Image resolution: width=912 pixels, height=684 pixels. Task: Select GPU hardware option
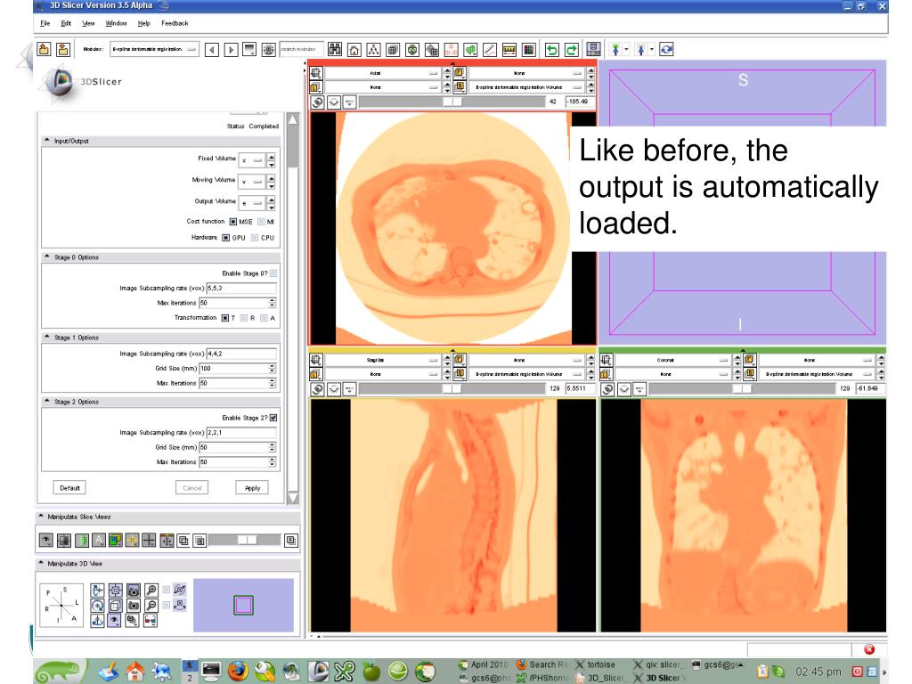pos(225,237)
